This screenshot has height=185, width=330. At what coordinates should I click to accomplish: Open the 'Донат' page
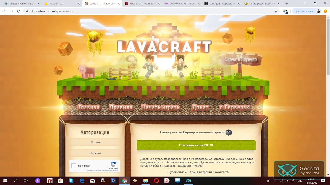click(201, 107)
